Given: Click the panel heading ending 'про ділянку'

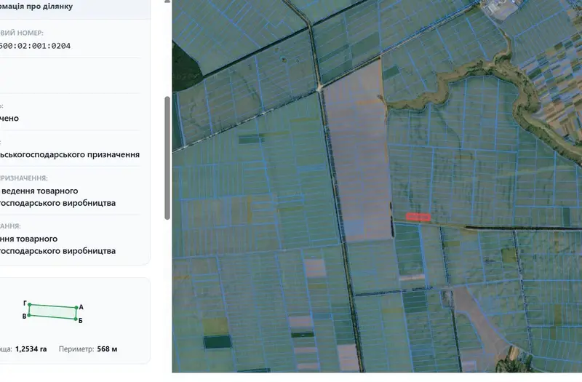Looking at the screenshot, I should 36,6.
